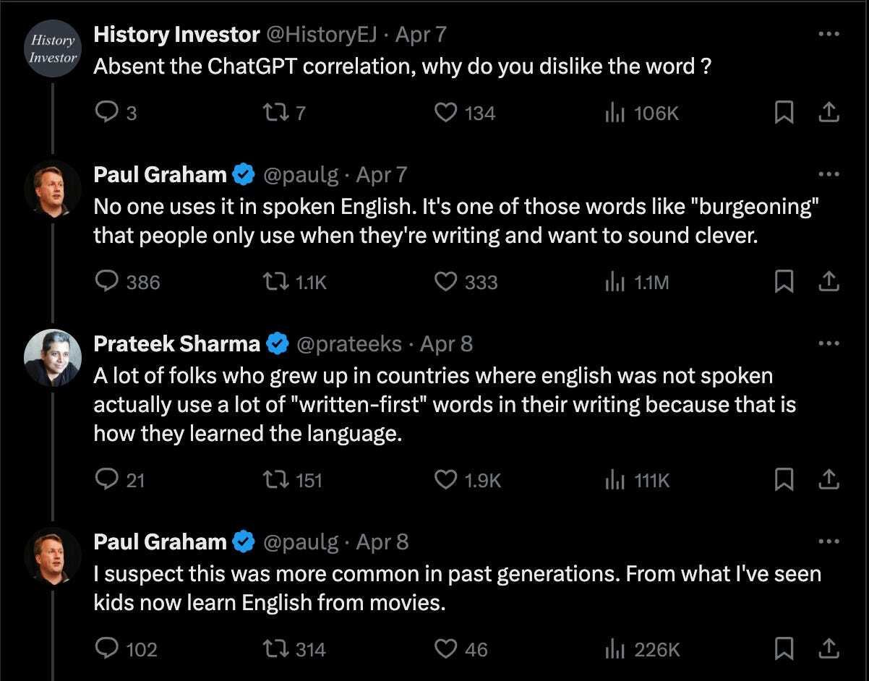View analytics showing 226K views
This screenshot has height=681, width=869.
614,649
